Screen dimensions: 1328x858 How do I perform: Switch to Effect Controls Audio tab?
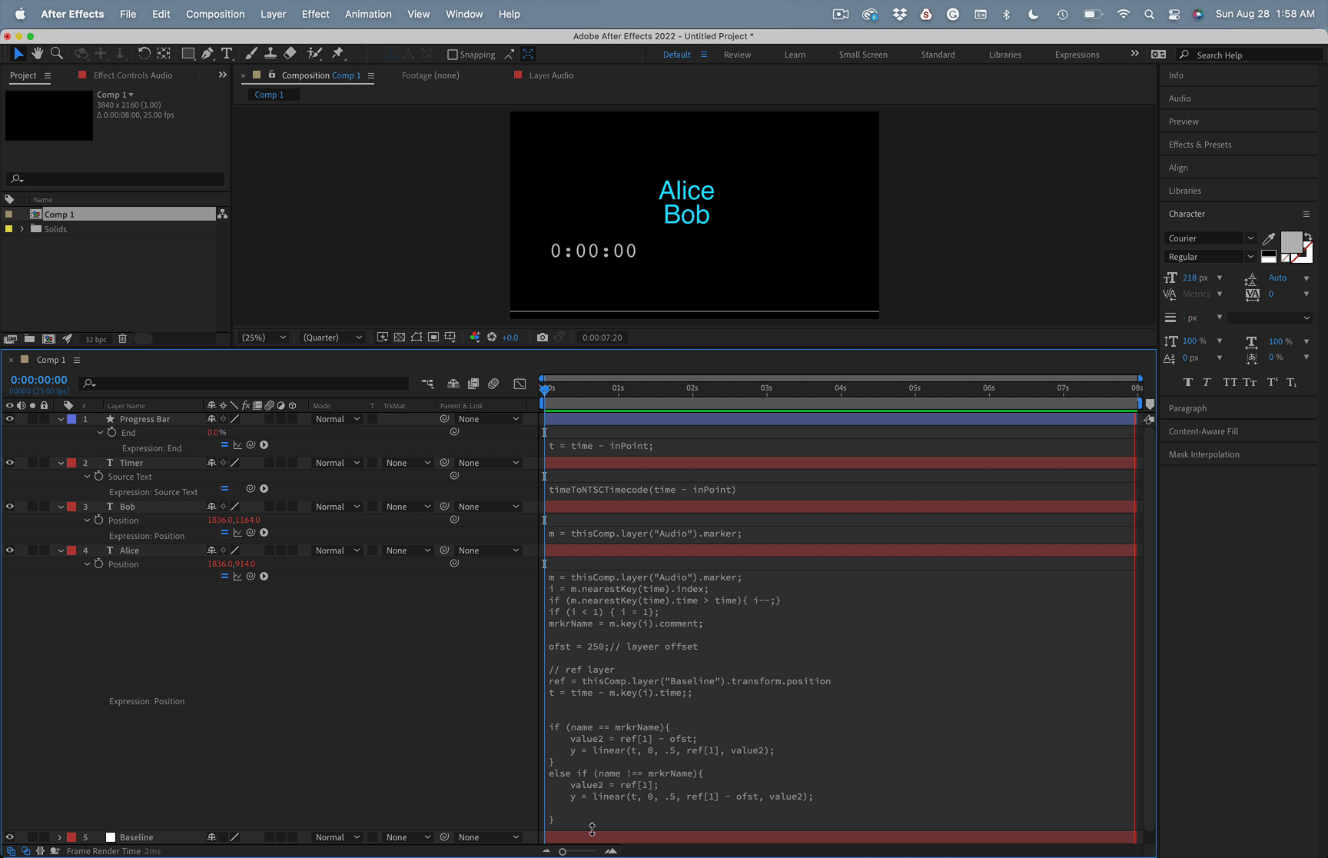click(132, 75)
